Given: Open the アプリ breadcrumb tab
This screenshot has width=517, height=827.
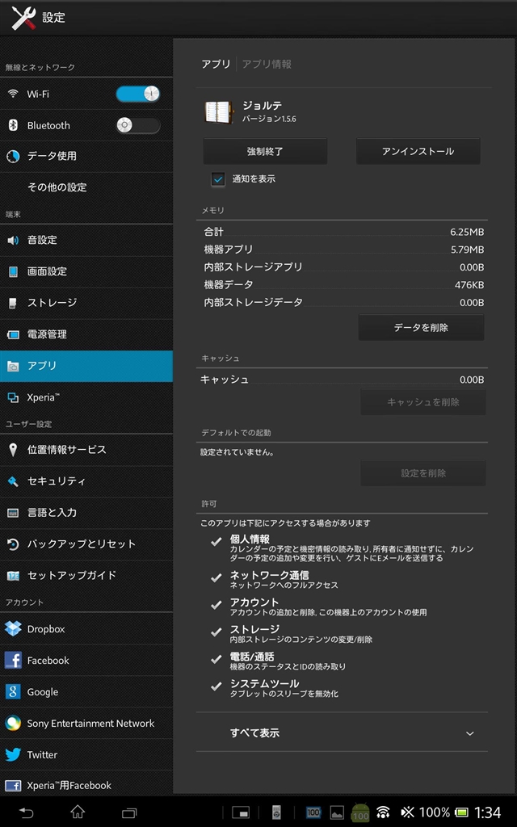Looking at the screenshot, I should click(216, 65).
